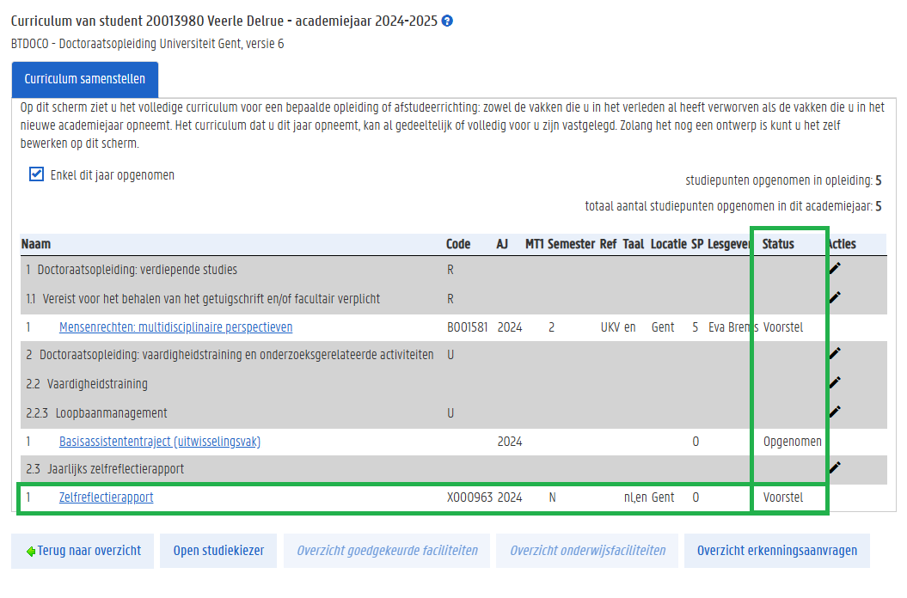The height and width of the screenshot is (598, 907).
Task: Edit 'Doctoraatsopleiding: verdiepende studies' with pencil icon
Action: point(835,268)
